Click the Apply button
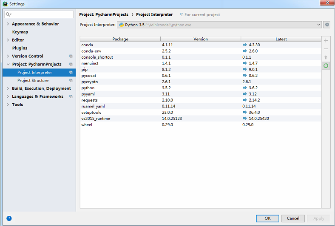Image resolution: width=335 pixels, height=226 pixels. [318, 218]
